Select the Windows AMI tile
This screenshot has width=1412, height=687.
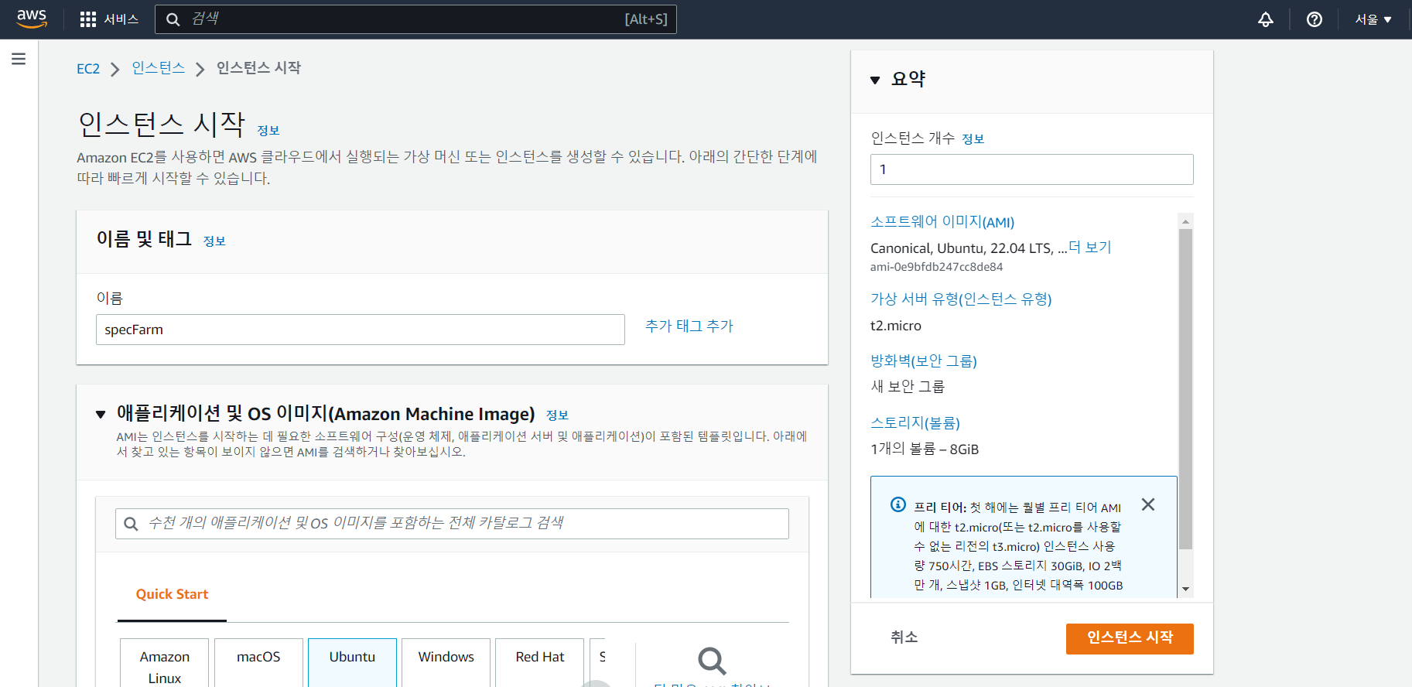(446, 663)
